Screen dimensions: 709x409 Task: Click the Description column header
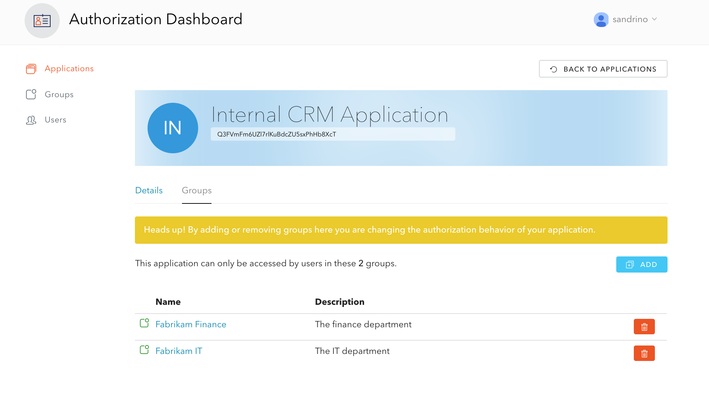coord(340,302)
